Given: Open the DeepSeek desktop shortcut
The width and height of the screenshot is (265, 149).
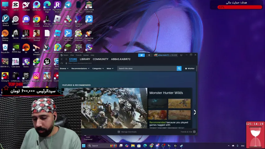Looking at the screenshot, I should [26, 6].
